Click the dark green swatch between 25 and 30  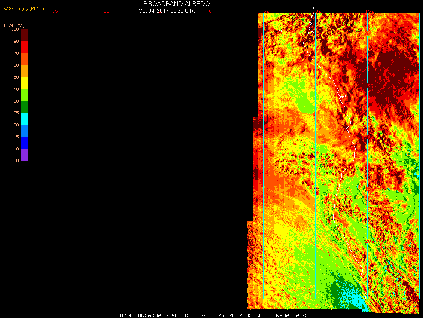pos(25,107)
